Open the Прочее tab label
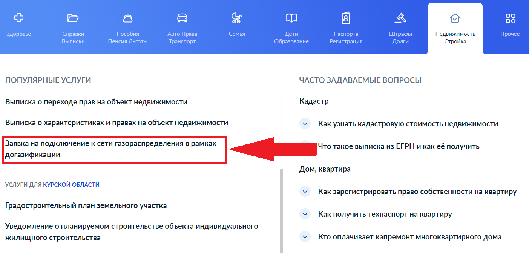The image size is (529, 253). [x=510, y=34]
